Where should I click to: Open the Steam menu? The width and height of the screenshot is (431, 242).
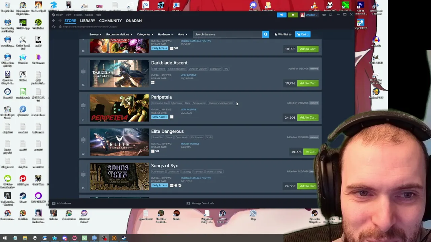tap(59, 15)
